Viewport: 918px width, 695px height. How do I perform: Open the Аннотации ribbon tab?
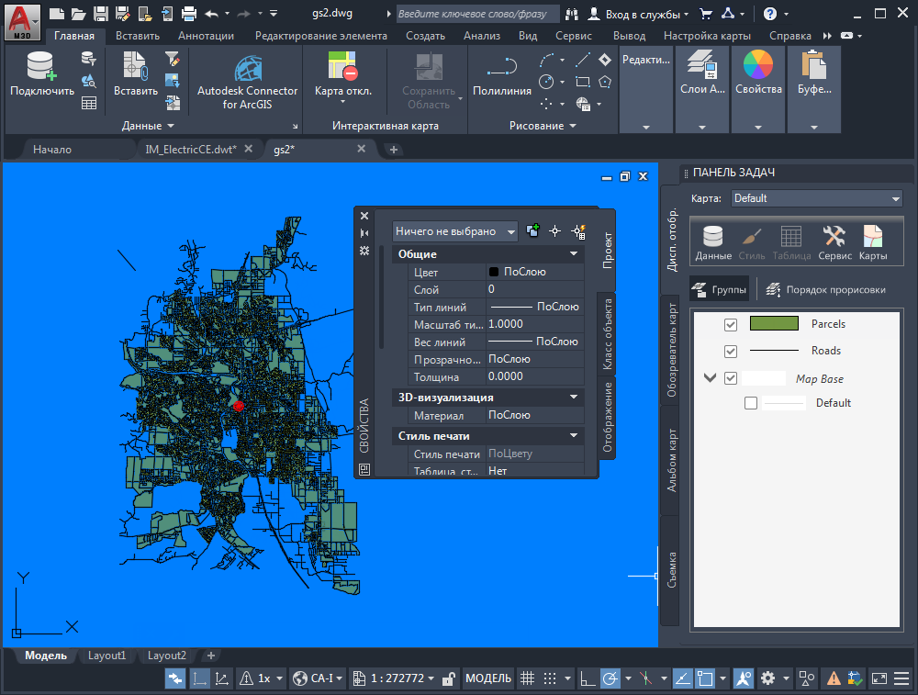(x=206, y=36)
